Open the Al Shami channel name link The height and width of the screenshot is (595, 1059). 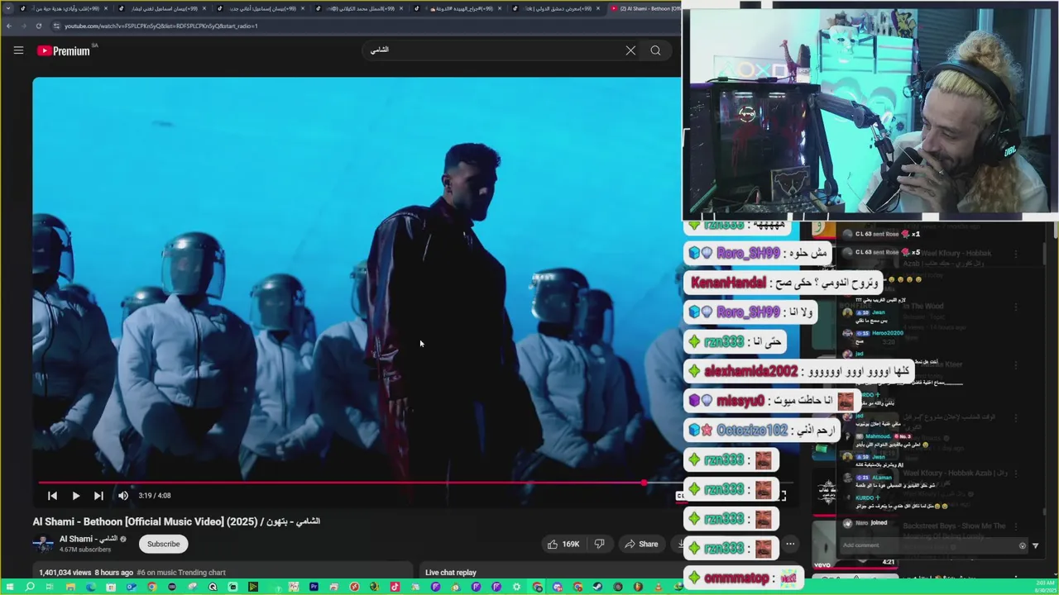[x=89, y=539]
